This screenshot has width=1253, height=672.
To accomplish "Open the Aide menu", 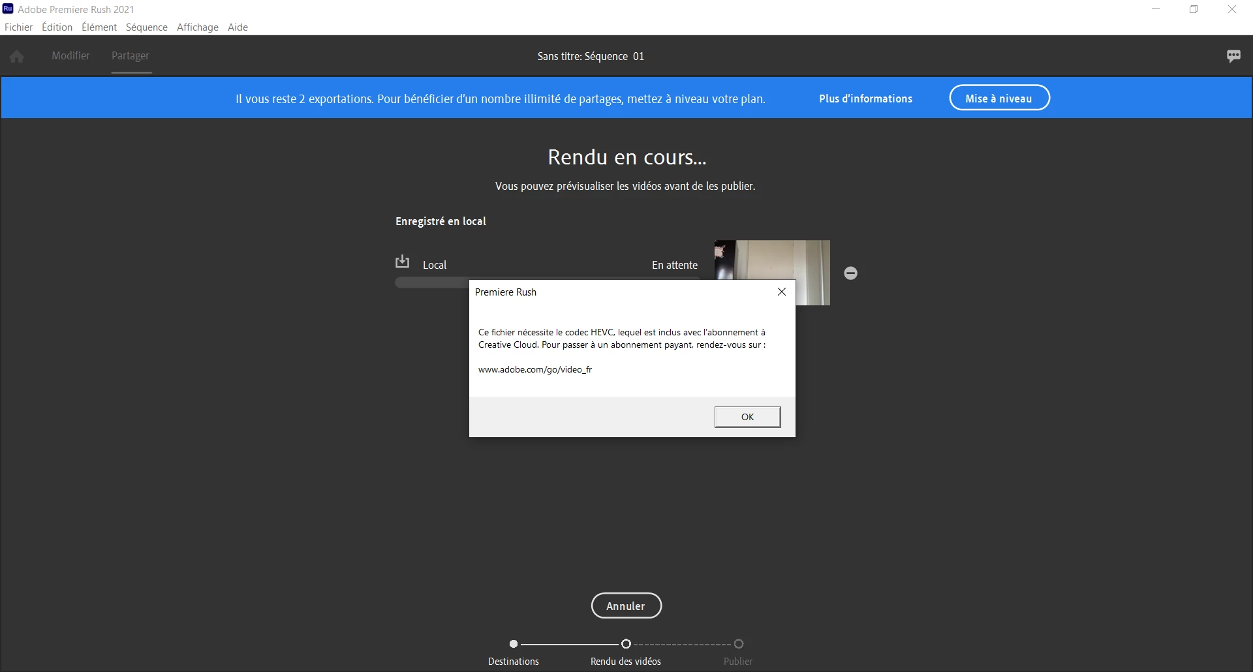I will pos(238,27).
